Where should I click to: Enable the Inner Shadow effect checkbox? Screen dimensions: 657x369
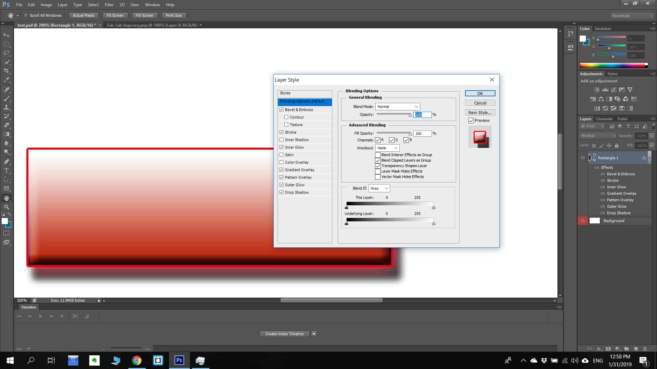coord(282,140)
